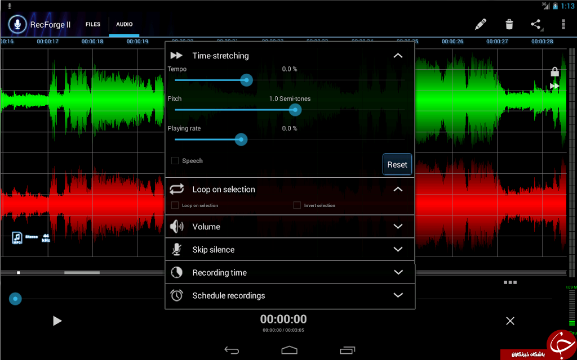Tap the three-square more options icon

pos(510,282)
